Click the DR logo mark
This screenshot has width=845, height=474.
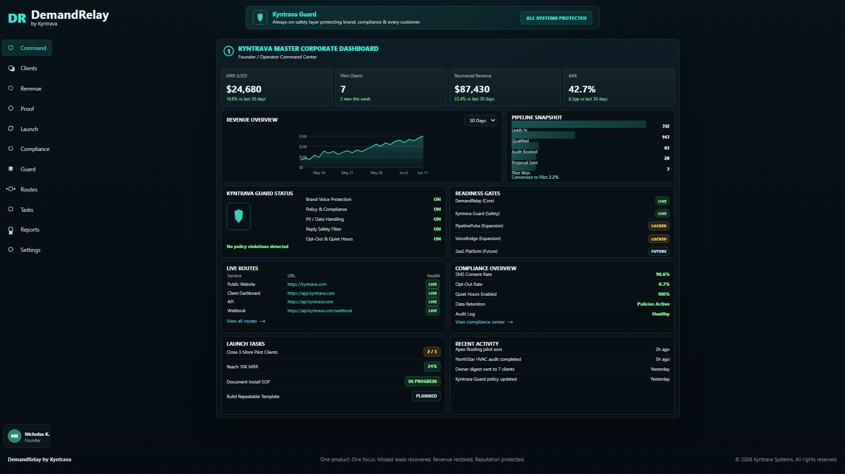(17, 18)
